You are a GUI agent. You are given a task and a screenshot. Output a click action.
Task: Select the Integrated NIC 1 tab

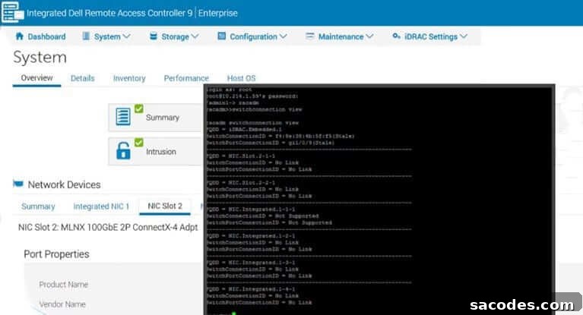coord(101,206)
